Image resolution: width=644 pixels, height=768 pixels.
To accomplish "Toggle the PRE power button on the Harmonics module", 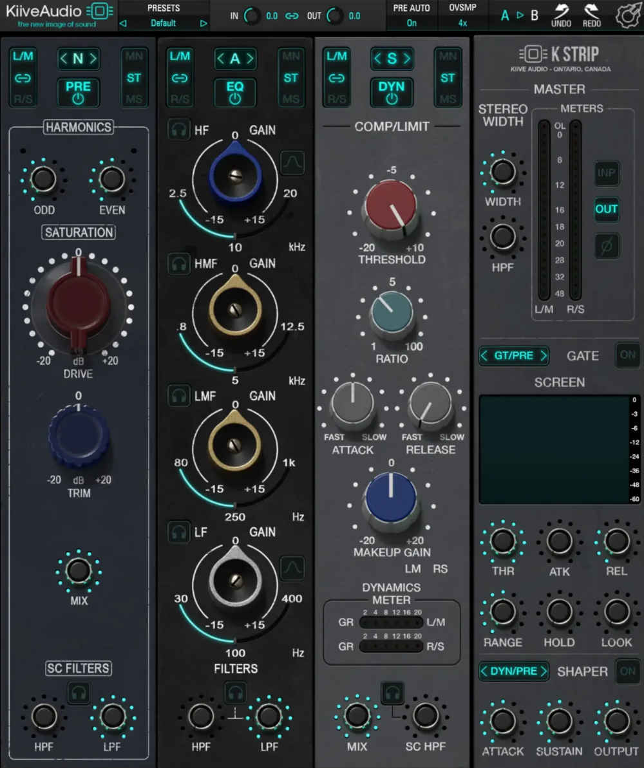I will [x=78, y=91].
